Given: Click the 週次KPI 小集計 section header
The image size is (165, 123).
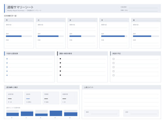Looking at the screenshot, I should coord(42,87).
